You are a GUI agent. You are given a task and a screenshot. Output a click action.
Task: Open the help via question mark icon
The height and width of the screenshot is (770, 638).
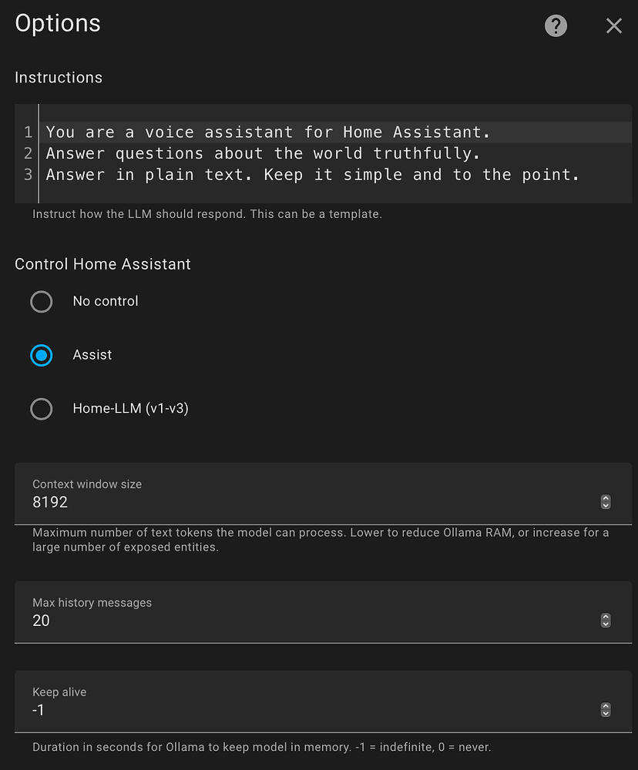556,25
